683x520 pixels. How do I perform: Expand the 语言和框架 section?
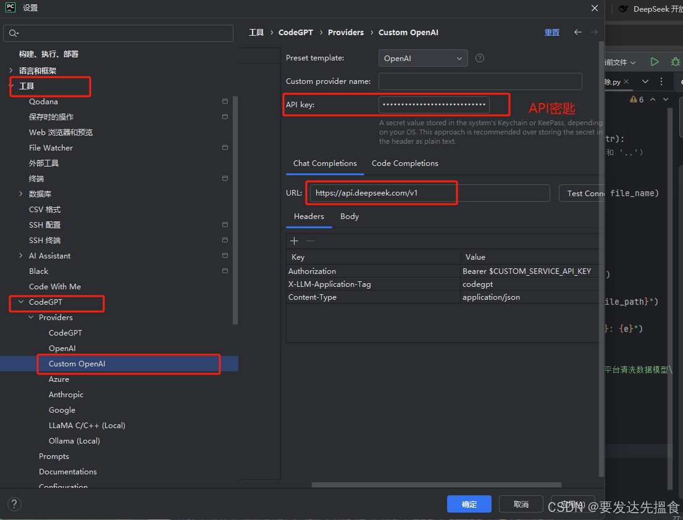[x=11, y=70]
